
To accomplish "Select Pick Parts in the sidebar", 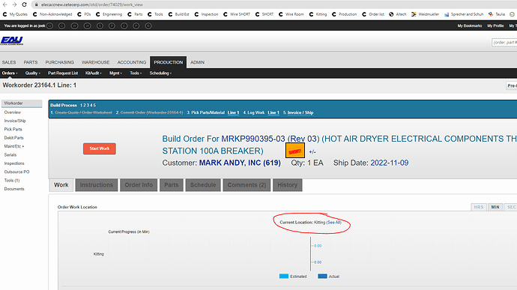I will point(13,130).
